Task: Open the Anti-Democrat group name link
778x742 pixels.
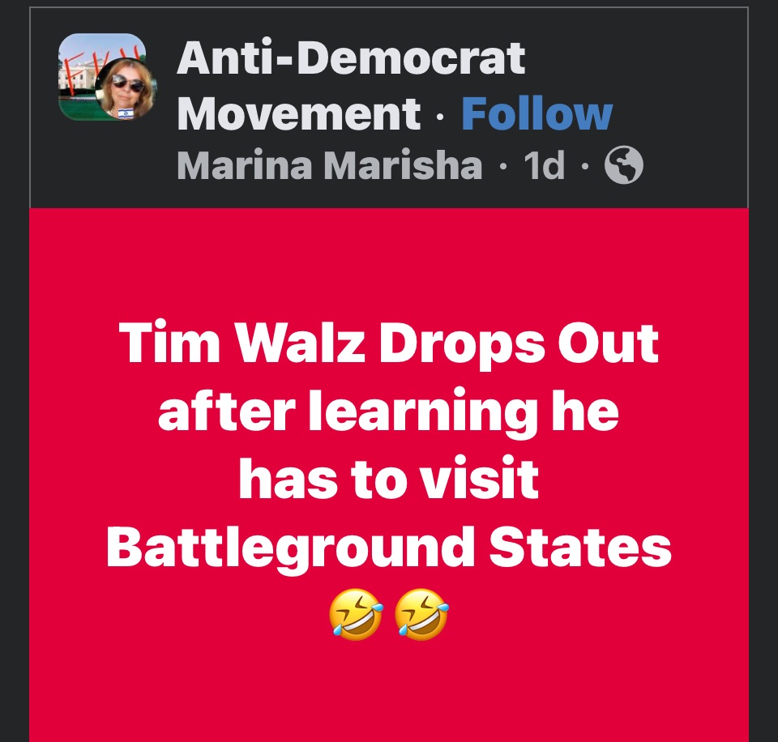Action: pos(351,58)
